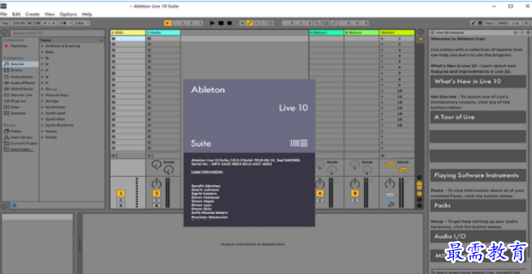Toggle the yellow Automation Arm button
Viewport: 532px width, 274px height.
249,23
